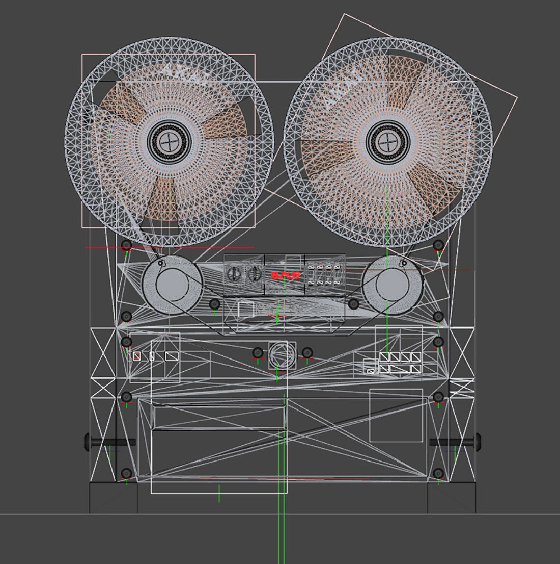This screenshot has width=560, height=564.
Task: Select the left tension roller disc
Action: (172, 284)
